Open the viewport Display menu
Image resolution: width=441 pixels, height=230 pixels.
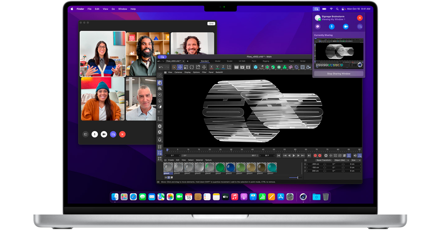(187, 72)
